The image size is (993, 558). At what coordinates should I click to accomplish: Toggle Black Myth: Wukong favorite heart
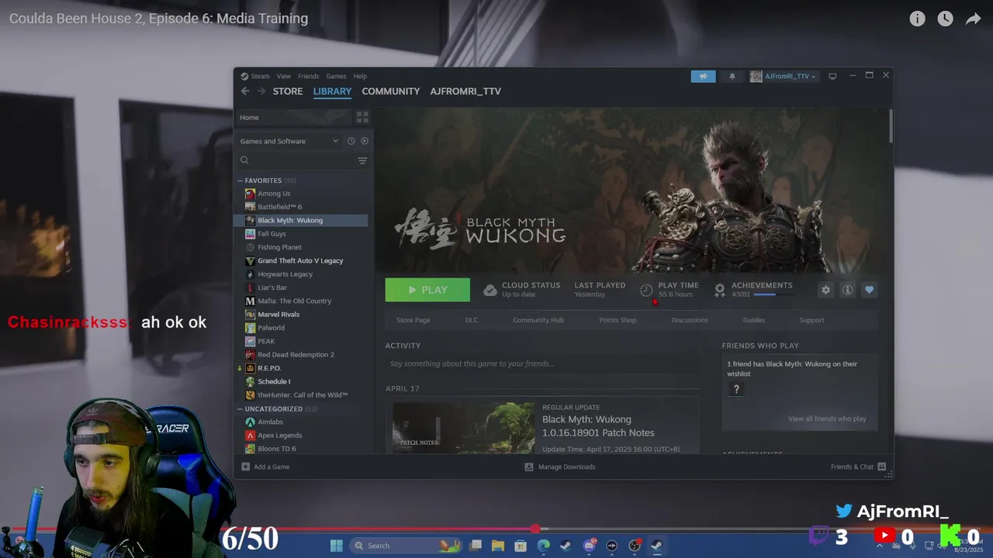tap(869, 290)
